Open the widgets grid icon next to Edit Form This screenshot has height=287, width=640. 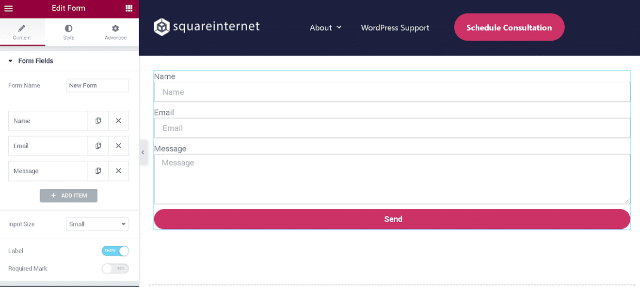coord(129,8)
